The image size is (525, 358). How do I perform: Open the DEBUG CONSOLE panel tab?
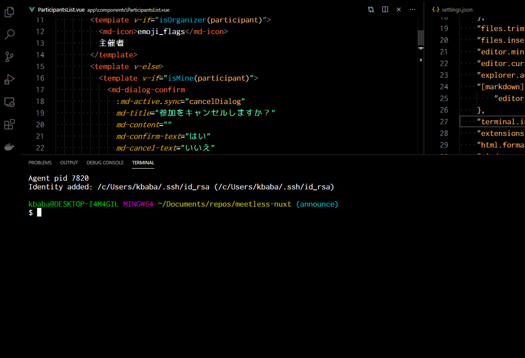point(105,162)
